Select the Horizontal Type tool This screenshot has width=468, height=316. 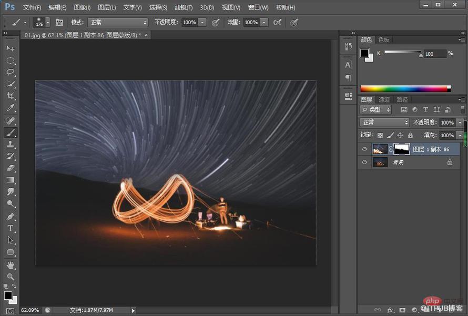tap(11, 228)
